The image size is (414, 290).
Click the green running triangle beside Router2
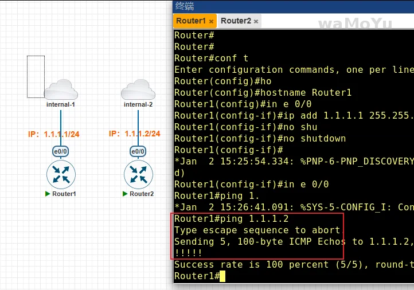click(125, 194)
